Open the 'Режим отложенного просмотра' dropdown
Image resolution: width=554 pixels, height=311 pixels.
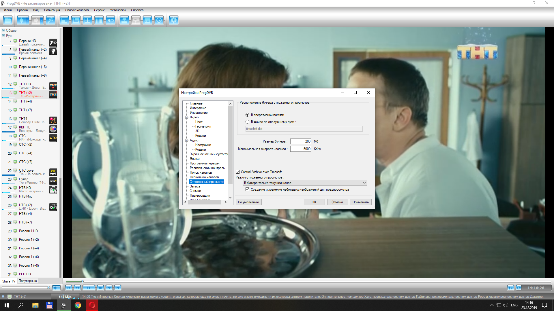click(x=305, y=183)
